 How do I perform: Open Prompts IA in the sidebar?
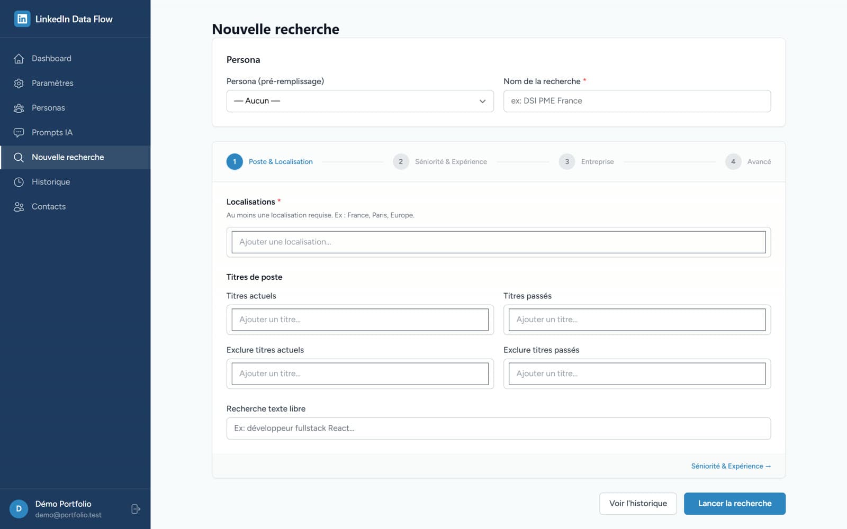point(75,133)
